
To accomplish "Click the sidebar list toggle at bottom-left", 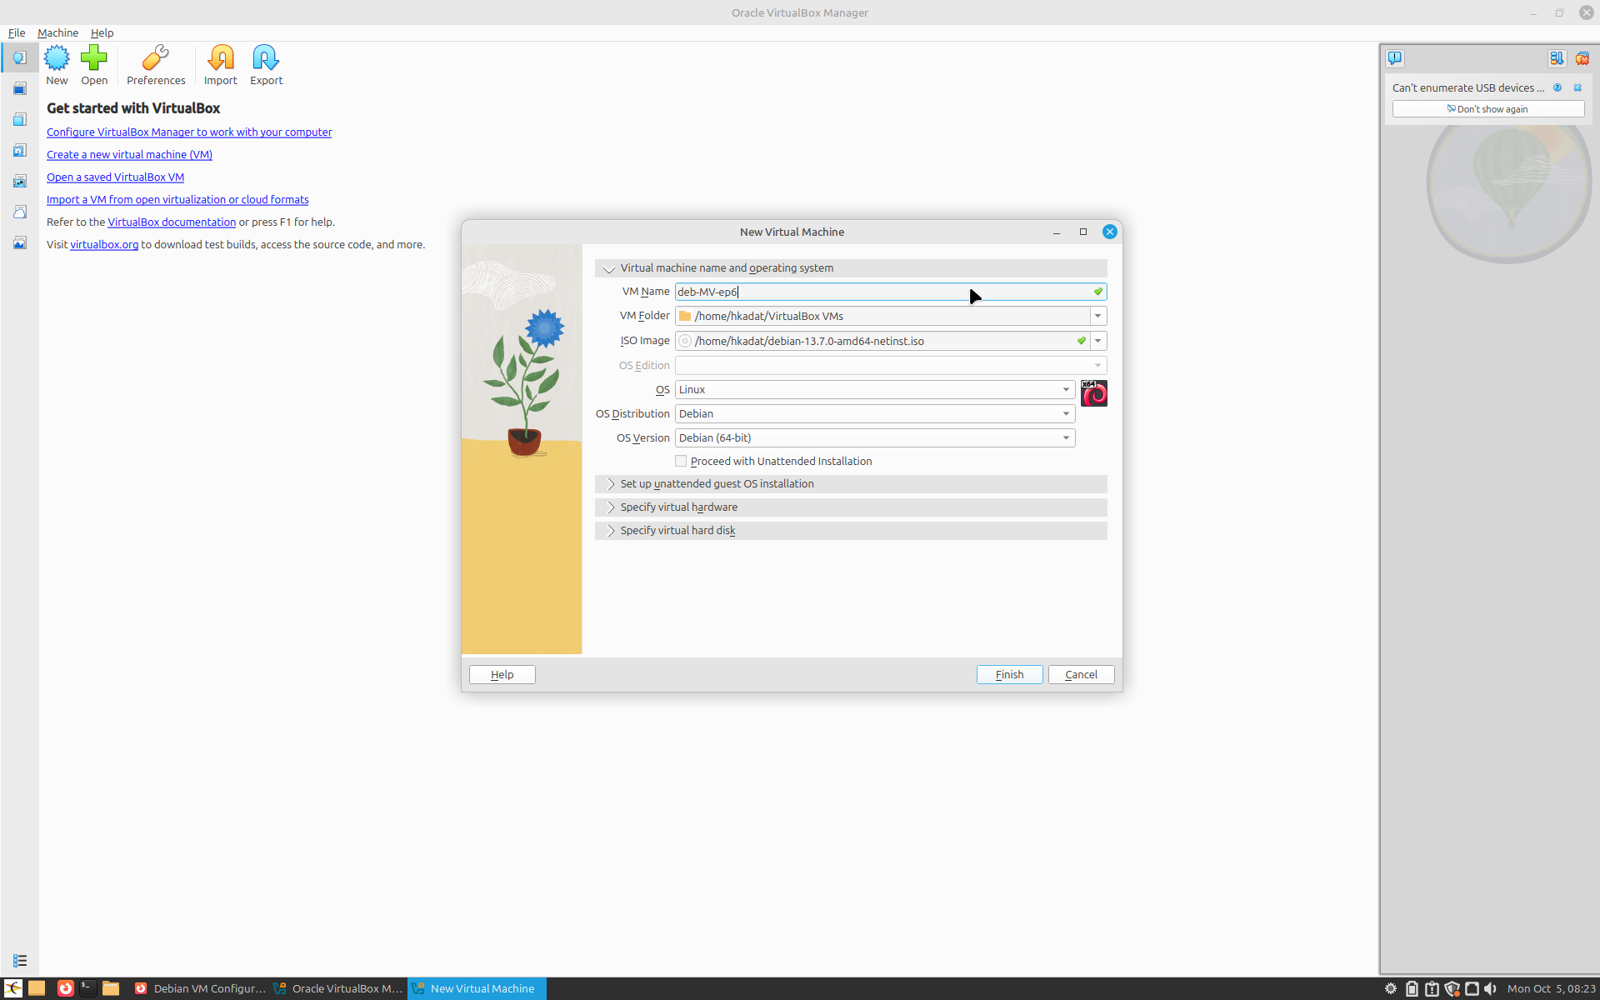I will tap(19, 961).
